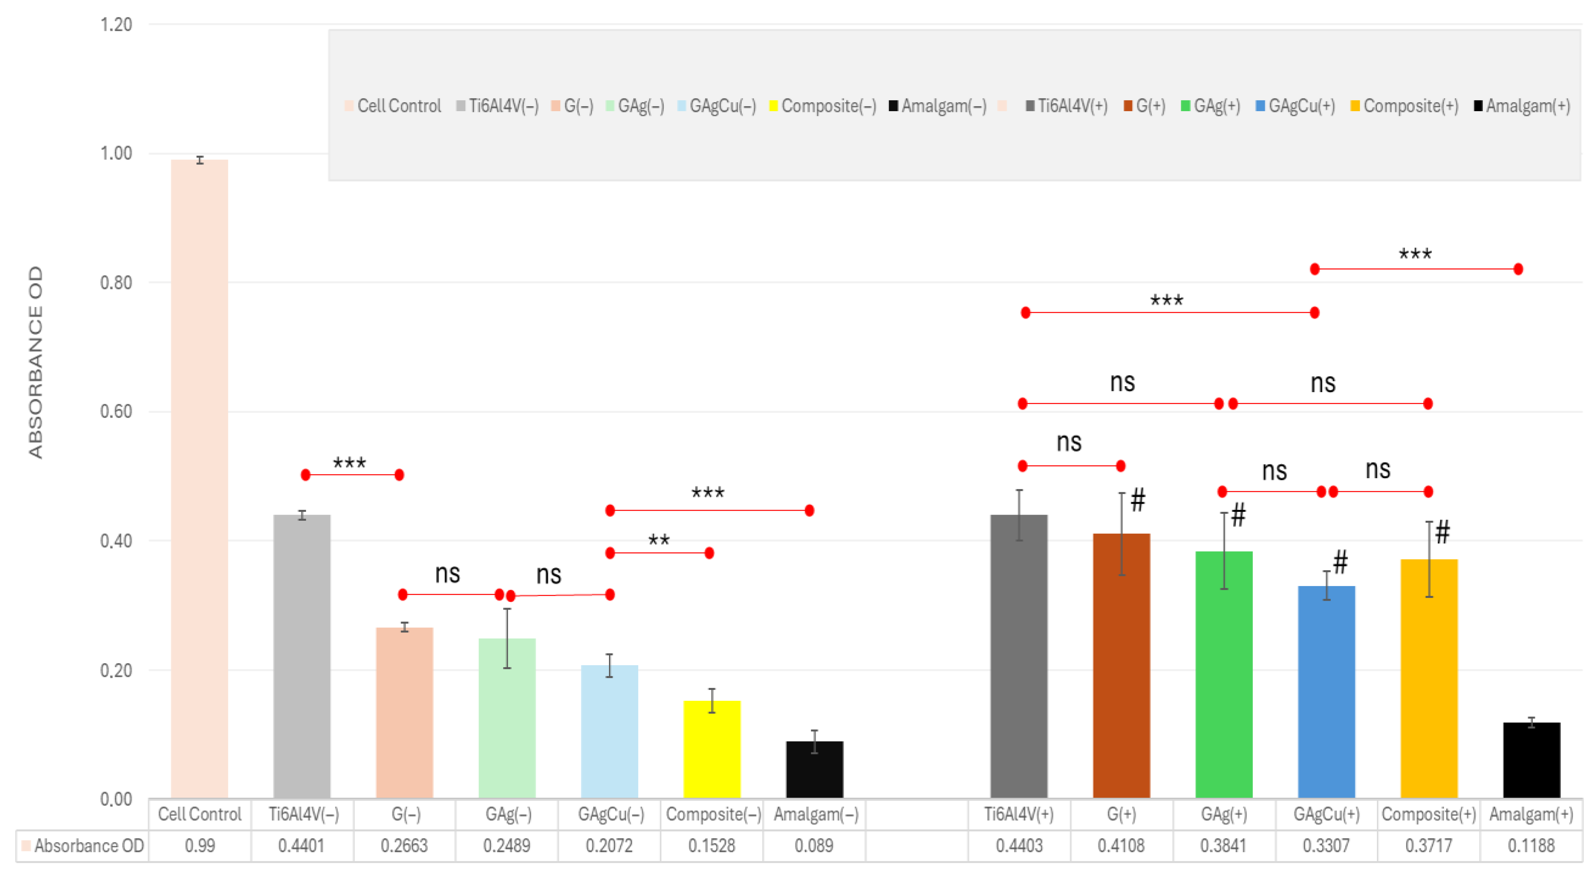Click the data table cell 0.4401
The image size is (1587, 872).
301,846
